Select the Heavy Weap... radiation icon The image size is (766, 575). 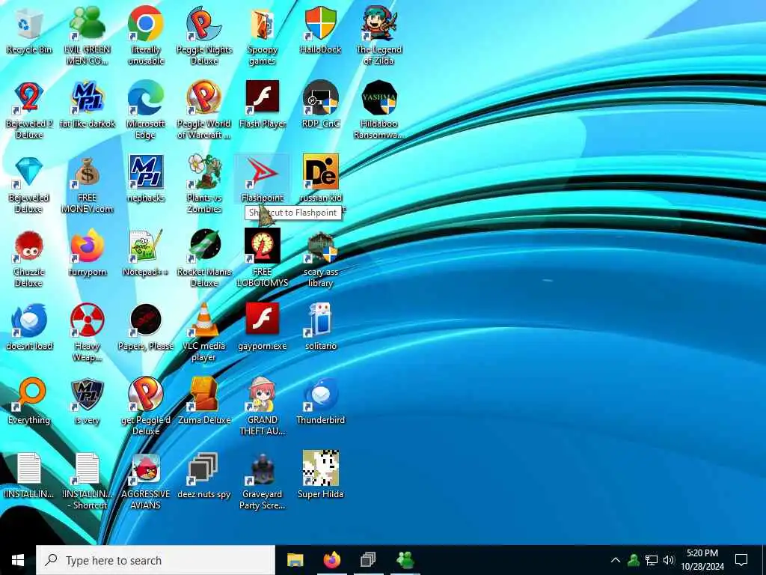tap(87, 333)
